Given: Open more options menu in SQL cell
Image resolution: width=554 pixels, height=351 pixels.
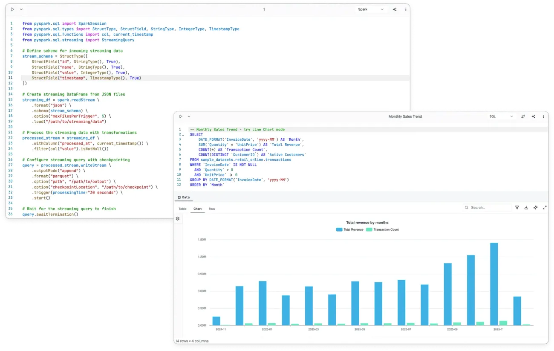Looking at the screenshot, I should pyautogui.click(x=543, y=116).
